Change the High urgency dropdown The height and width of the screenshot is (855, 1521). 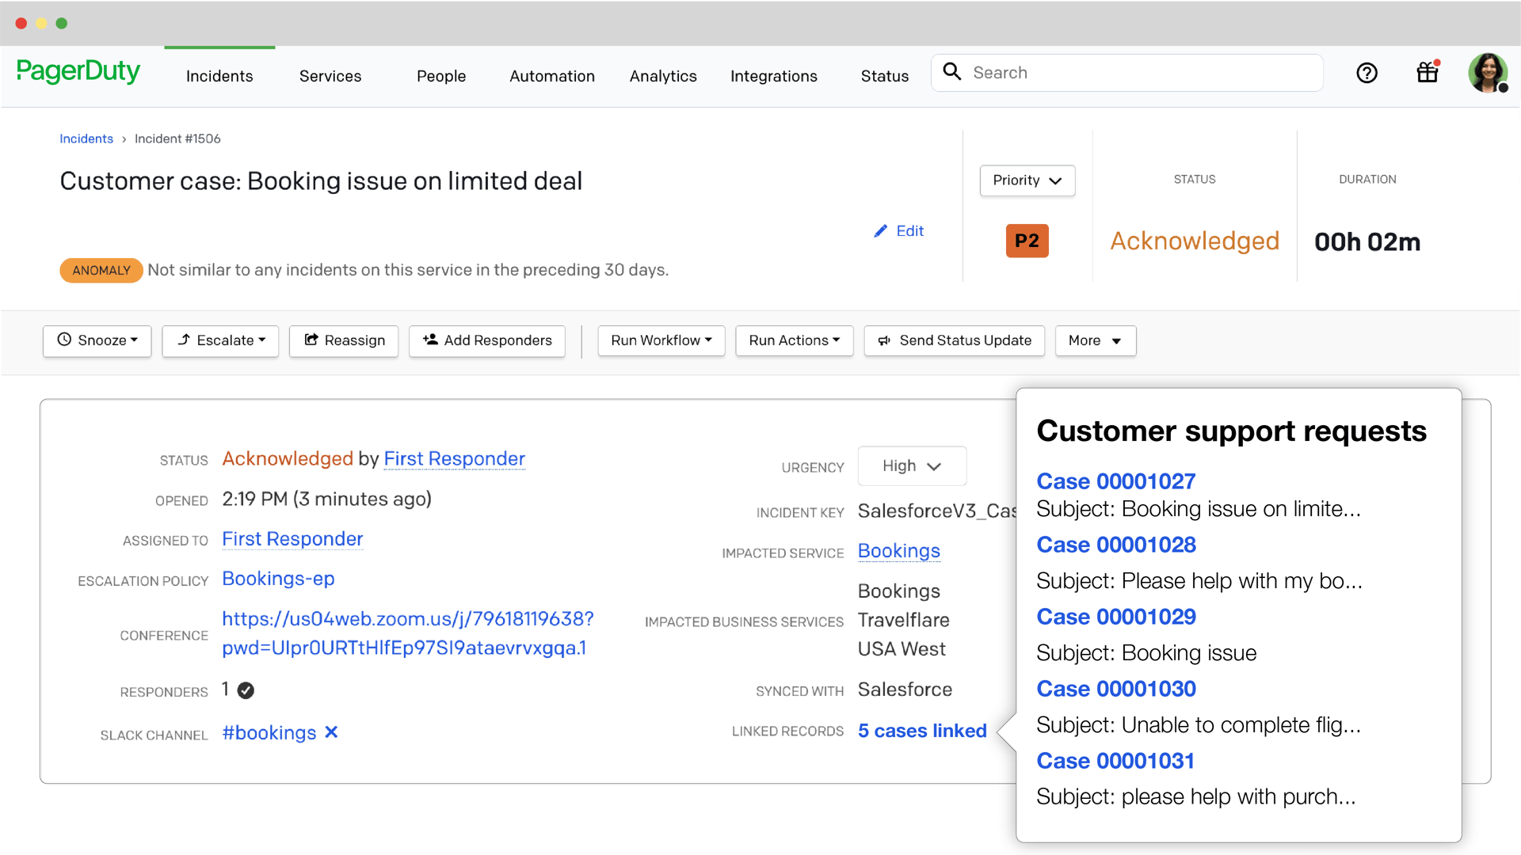tap(911, 465)
